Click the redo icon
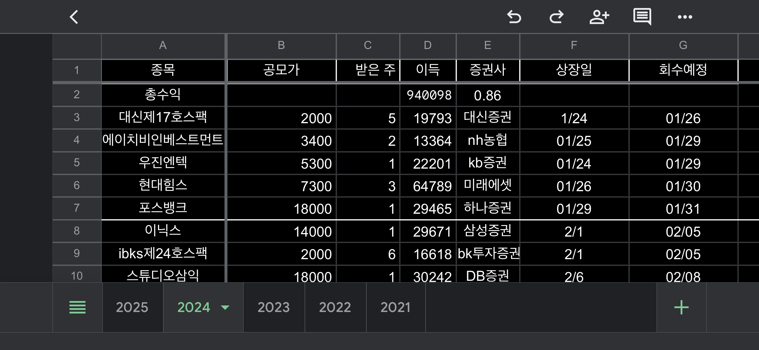Viewport: 759px width, 350px height. coord(556,17)
